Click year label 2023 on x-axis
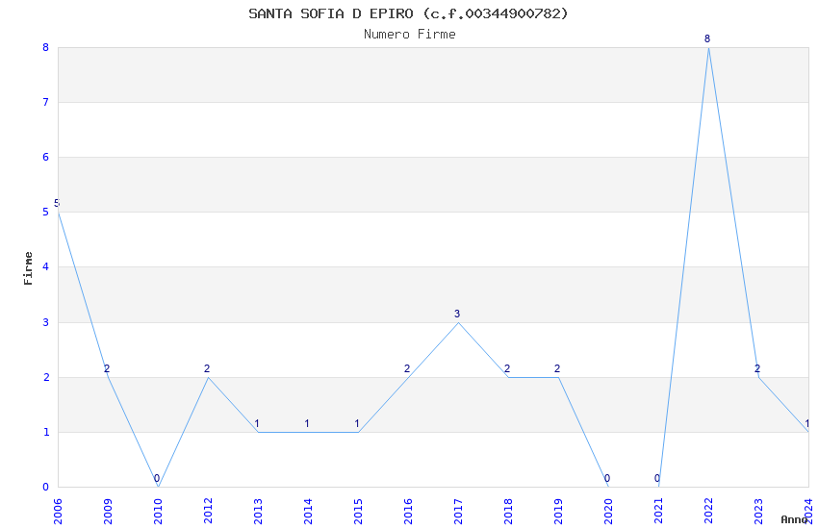Screen dimensions: 818x529 [758, 512]
